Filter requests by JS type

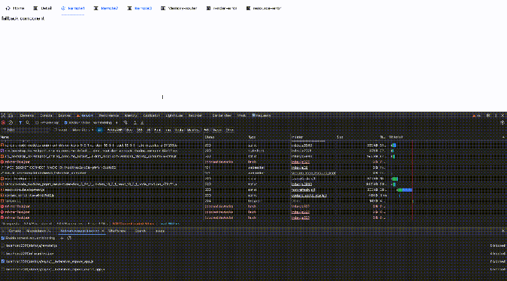click(x=148, y=130)
